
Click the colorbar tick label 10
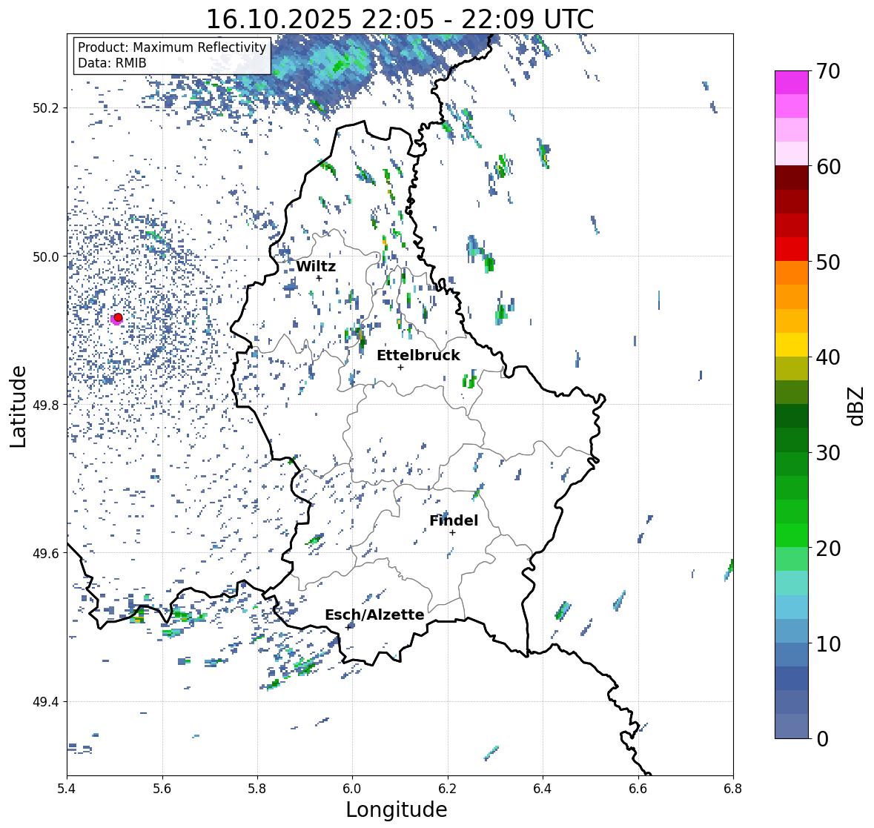tap(828, 643)
